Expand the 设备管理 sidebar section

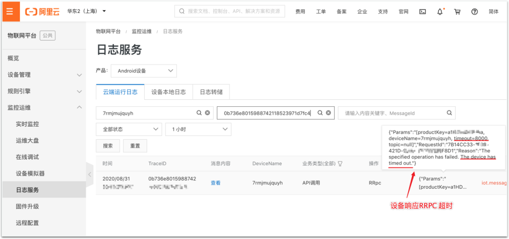[x=44, y=75]
